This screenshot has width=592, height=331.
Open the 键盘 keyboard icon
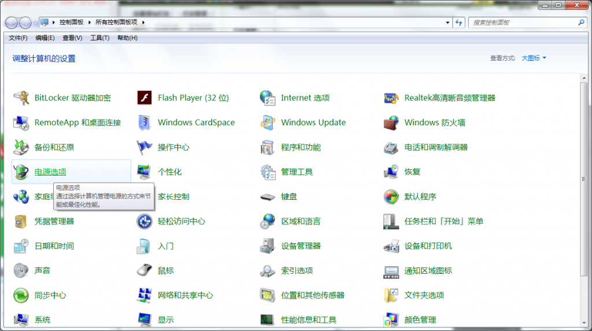(x=267, y=197)
